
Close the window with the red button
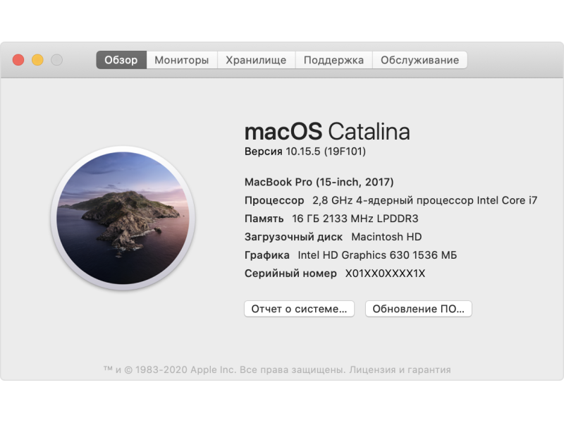(18, 60)
